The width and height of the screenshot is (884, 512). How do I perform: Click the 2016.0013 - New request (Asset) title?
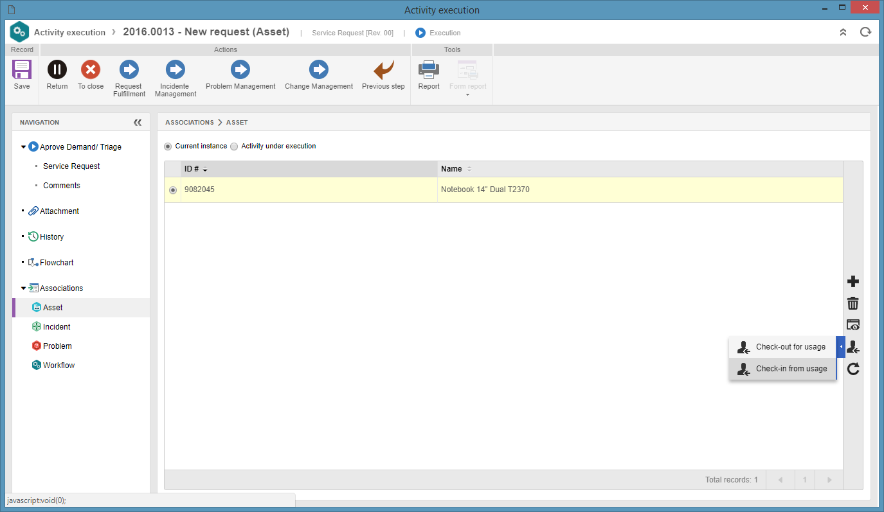[x=206, y=31]
